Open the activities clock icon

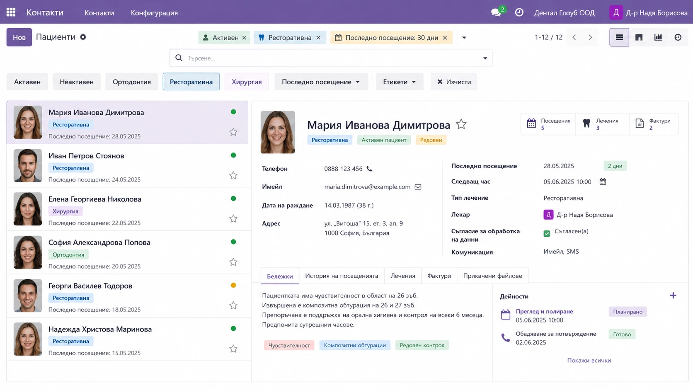(x=519, y=12)
